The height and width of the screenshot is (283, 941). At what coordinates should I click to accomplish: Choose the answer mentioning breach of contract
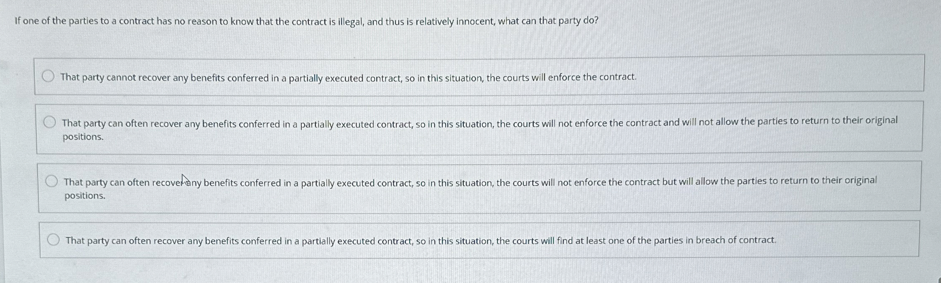(54, 239)
